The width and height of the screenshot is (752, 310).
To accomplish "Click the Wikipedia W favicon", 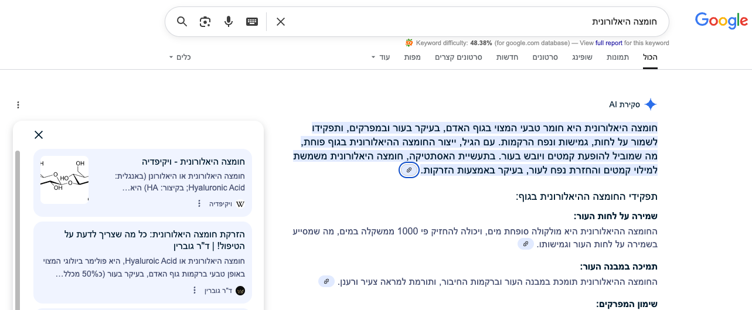I will [x=240, y=204].
